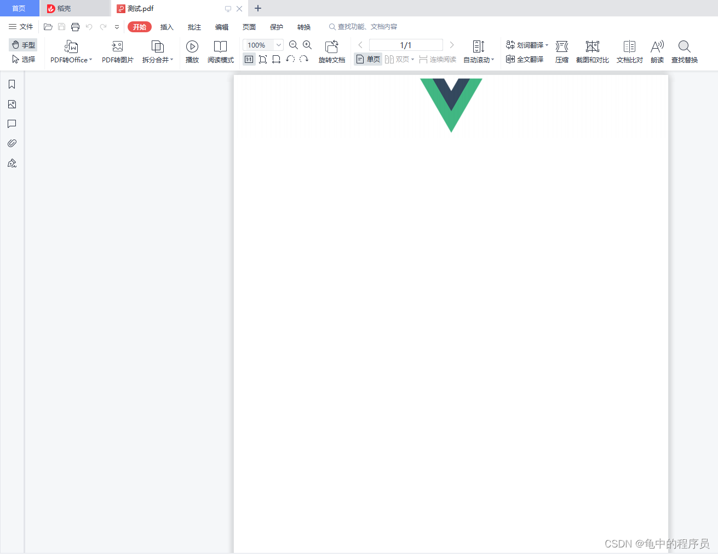Open the 100% zoom level dropdown
This screenshot has height=554, width=718.
point(279,45)
